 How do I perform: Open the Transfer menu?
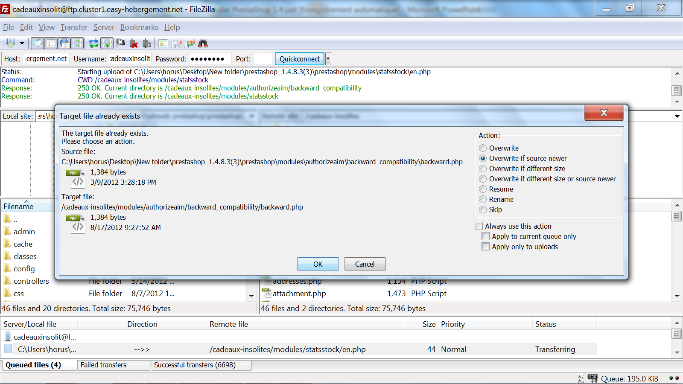[74, 27]
